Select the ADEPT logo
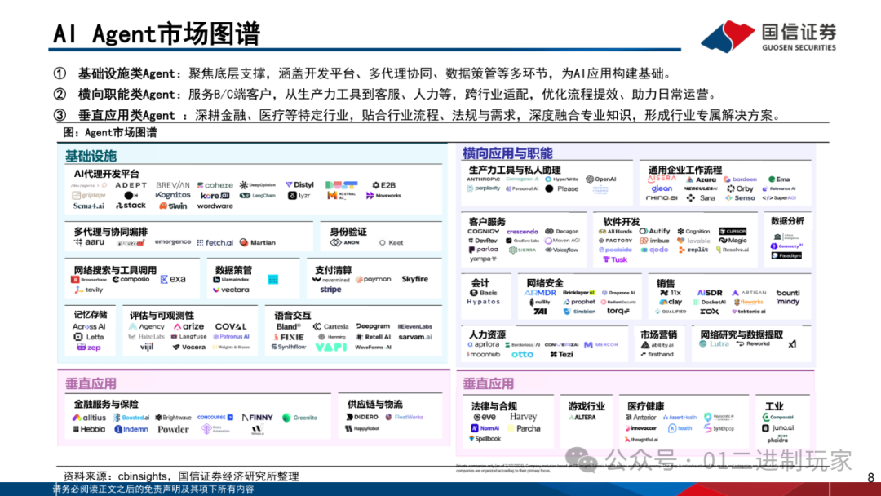 click(131, 185)
